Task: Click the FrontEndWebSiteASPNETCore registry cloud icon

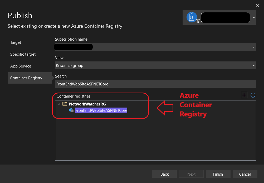Action: pos(71,110)
